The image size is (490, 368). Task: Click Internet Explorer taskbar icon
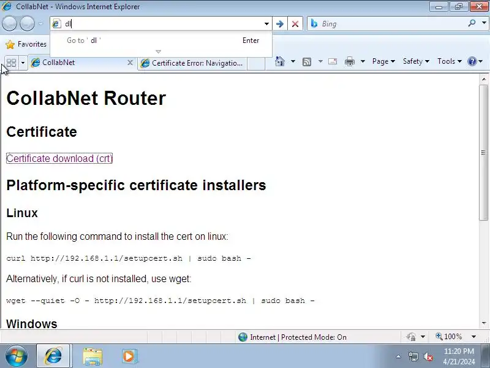coord(54,356)
